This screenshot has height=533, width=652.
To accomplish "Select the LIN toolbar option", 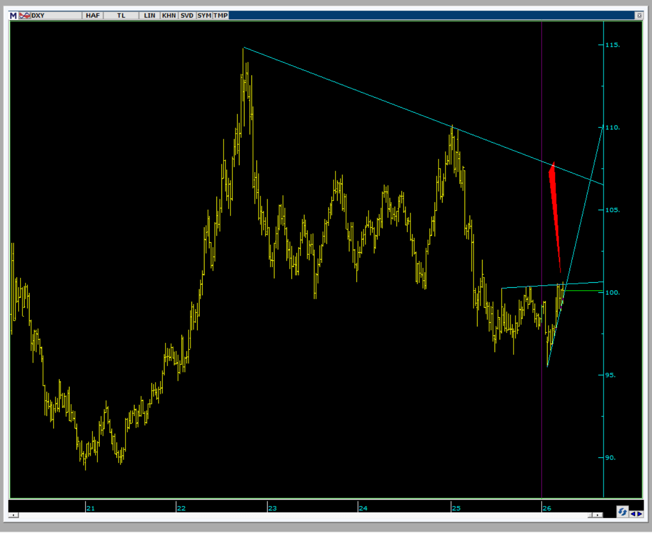I will [149, 16].
